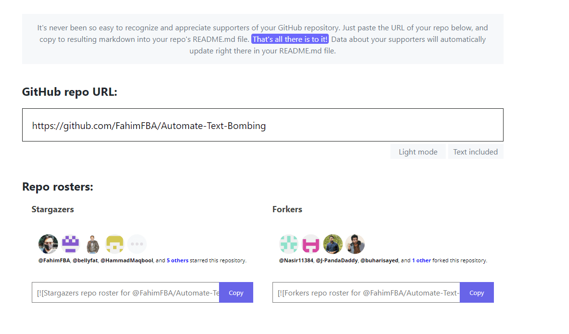This screenshot has width=569, height=334.
Task: Click the 'Forkers' section heading
Action: tap(287, 210)
